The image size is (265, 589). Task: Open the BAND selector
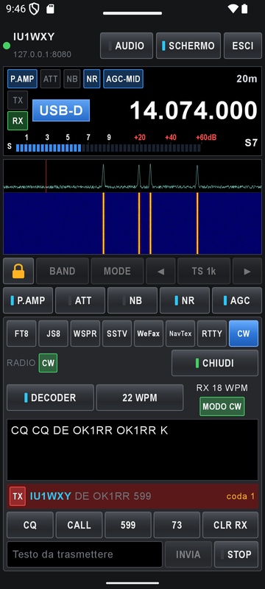(x=63, y=271)
